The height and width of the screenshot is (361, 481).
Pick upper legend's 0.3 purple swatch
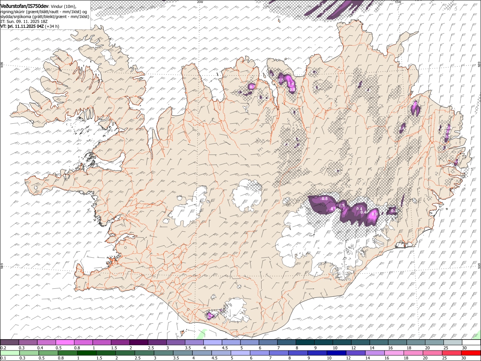28,343
